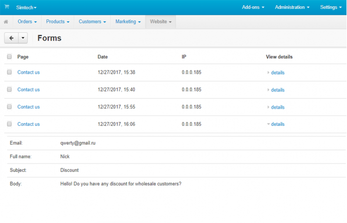Click the IP column header
Image resolution: width=347 pixels, height=223 pixels.
point(184,57)
